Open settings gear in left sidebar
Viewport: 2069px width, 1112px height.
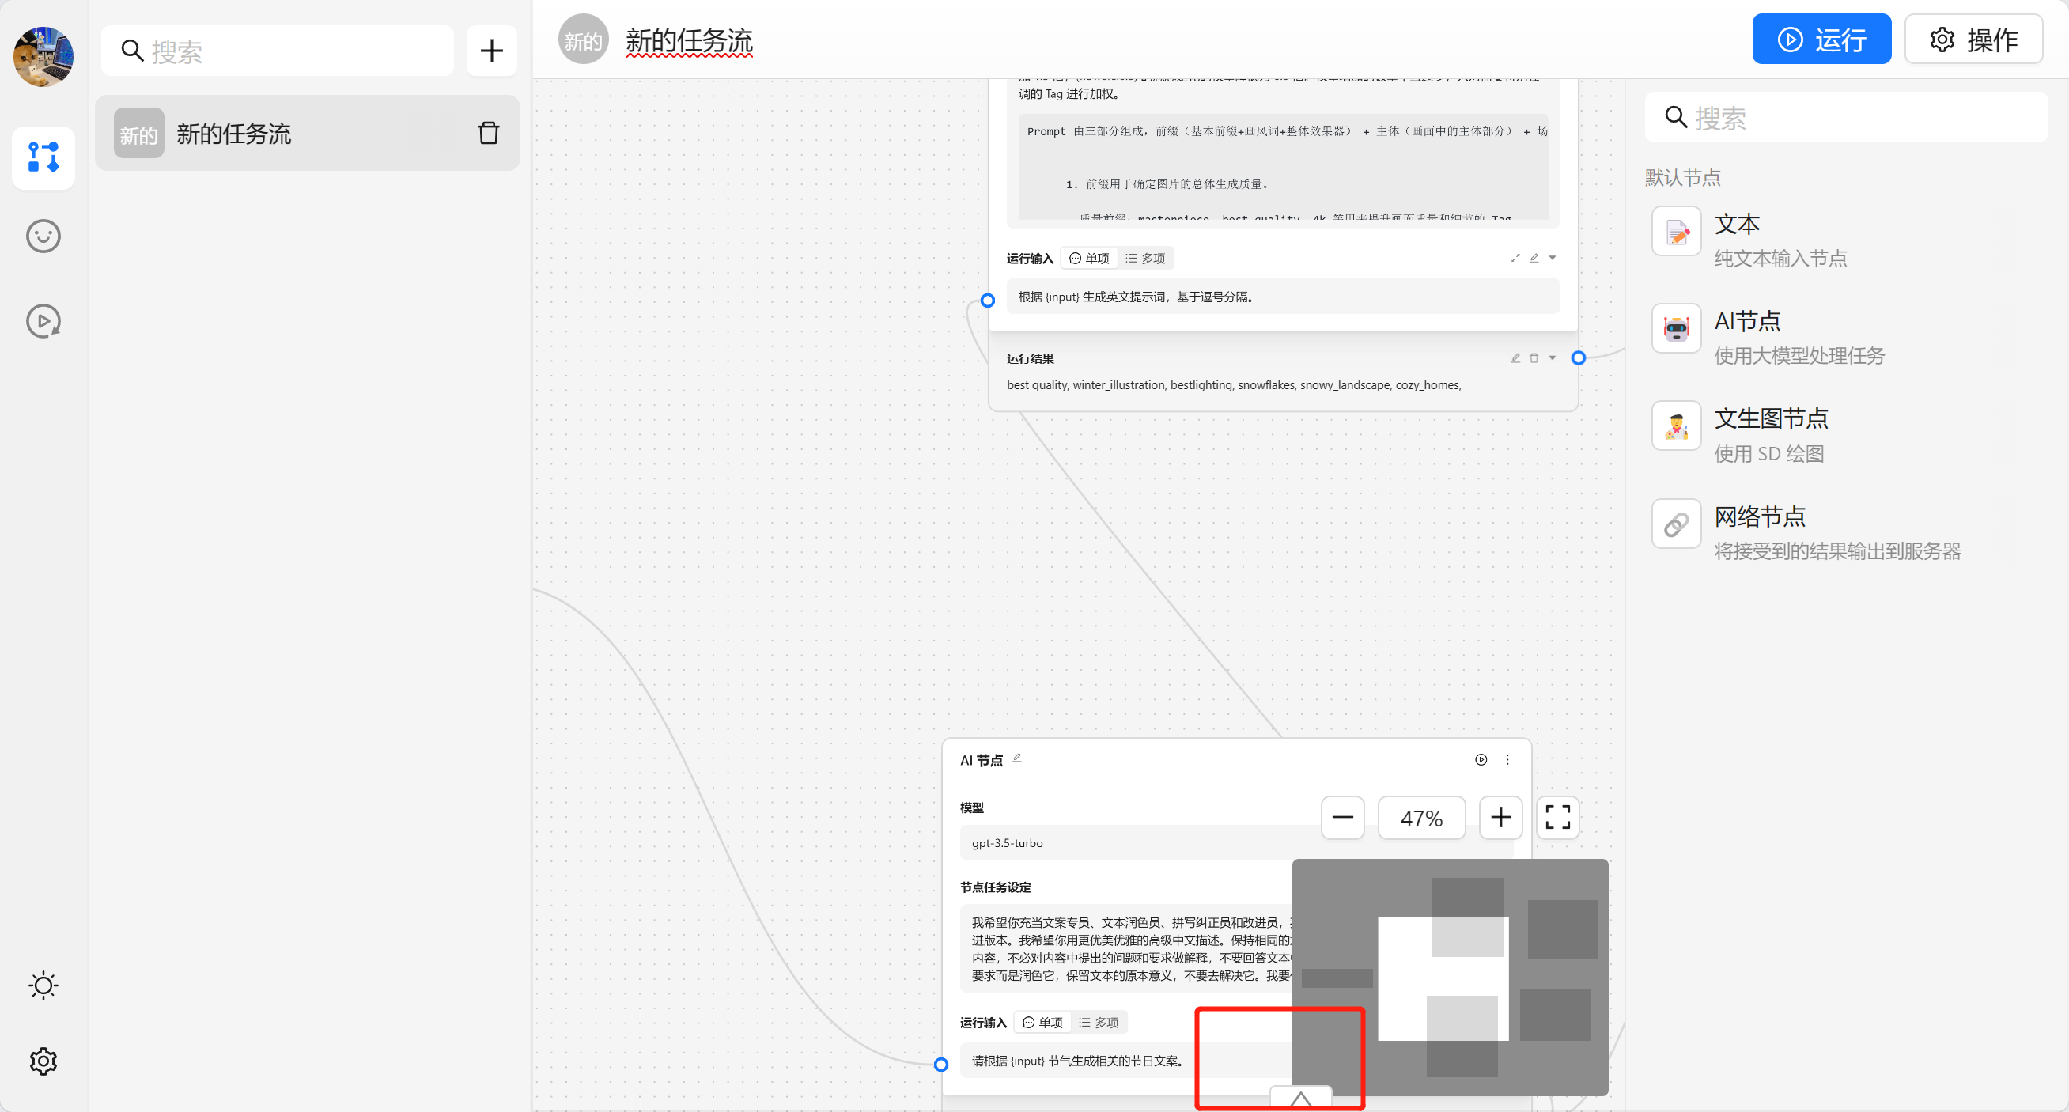(43, 1061)
